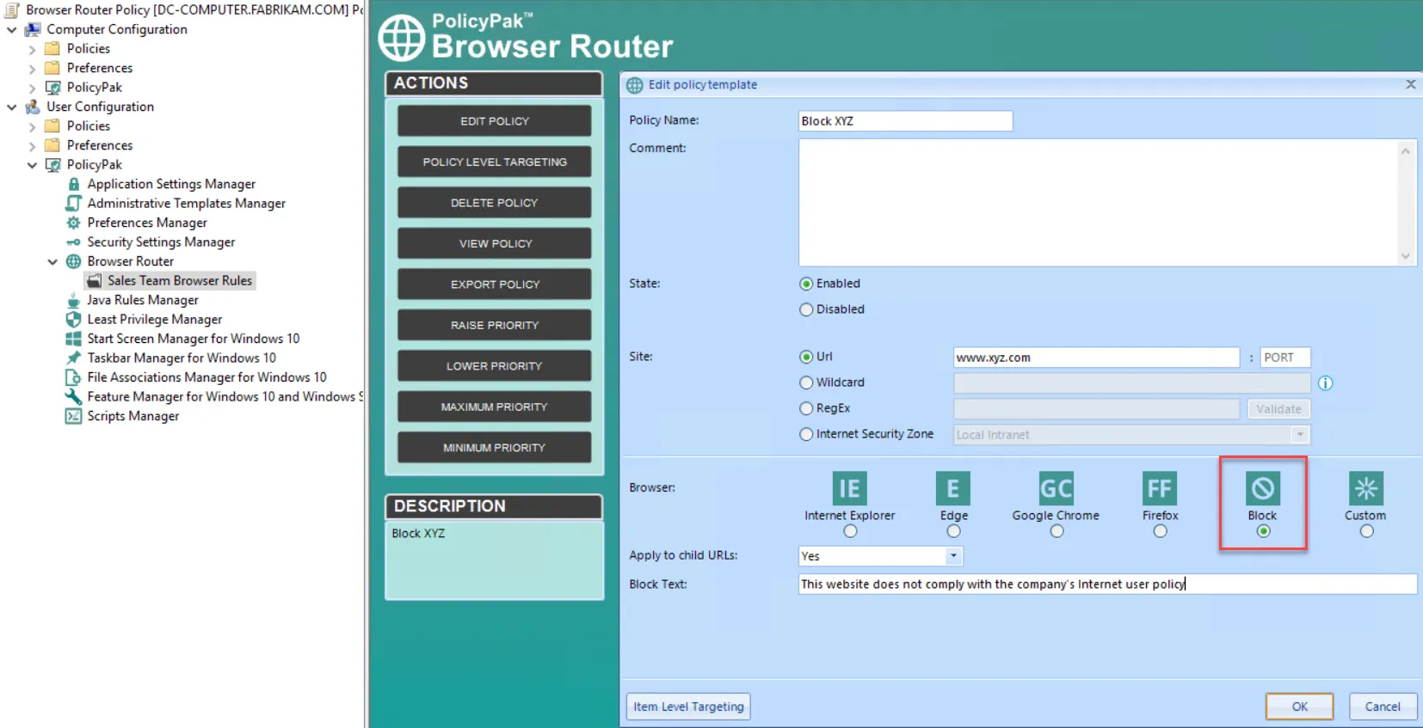Collapse the User Configuration node
Viewport: 1423px width, 728px height.
point(12,107)
